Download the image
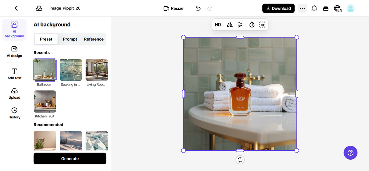The height and width of the screenshot is (171, 369). 278,8
